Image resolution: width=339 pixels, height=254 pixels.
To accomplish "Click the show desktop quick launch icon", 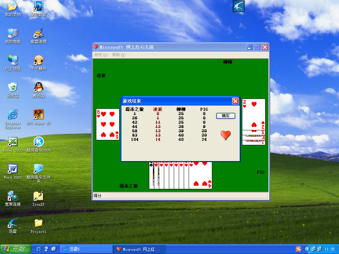I will [46, 249].
